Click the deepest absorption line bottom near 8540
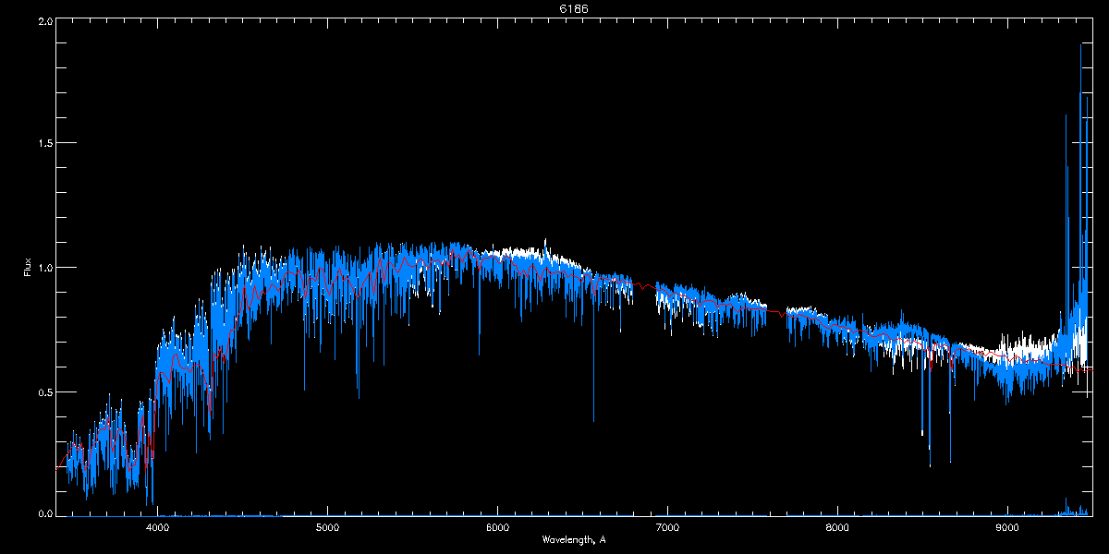1109x554 pixels. tap(930, 463)
